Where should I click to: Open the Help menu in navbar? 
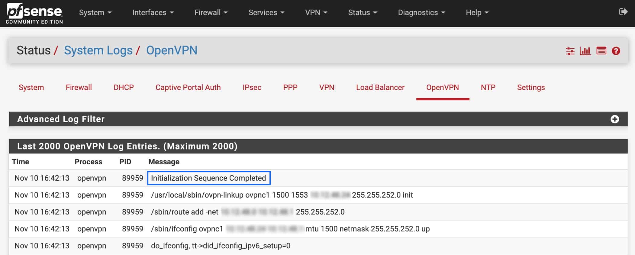pyautogui.click(x=477, y=12)
